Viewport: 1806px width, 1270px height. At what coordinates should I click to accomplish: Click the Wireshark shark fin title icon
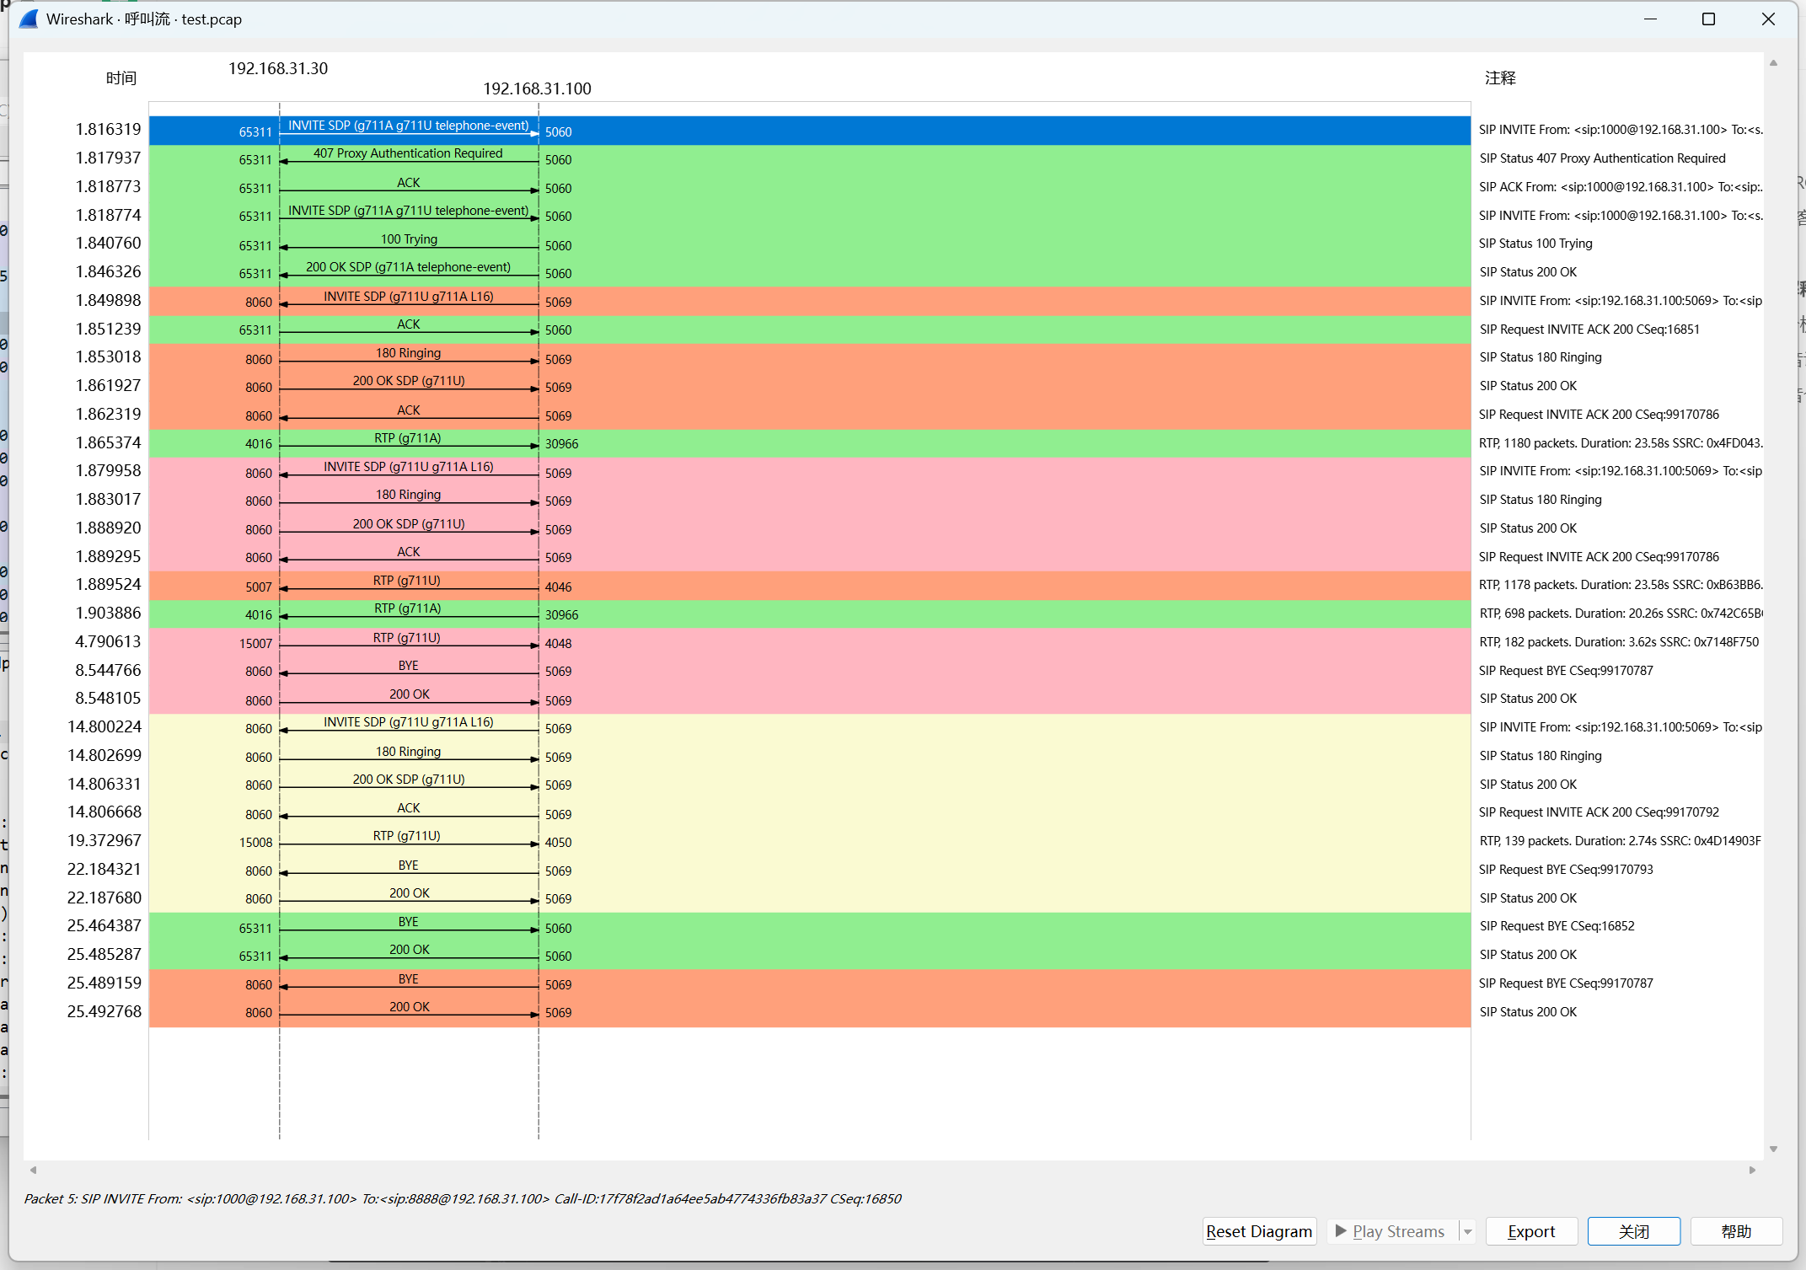click(x=29, y=19)
